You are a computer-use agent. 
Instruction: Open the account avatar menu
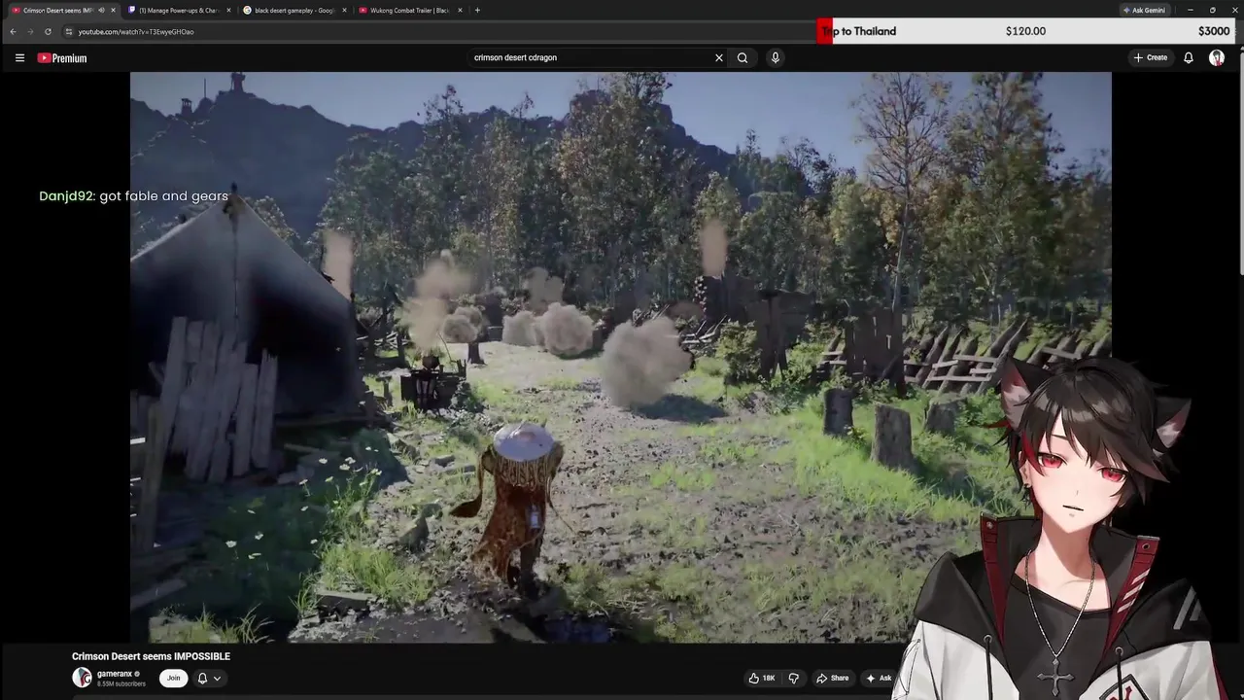tap(1217, 57)
